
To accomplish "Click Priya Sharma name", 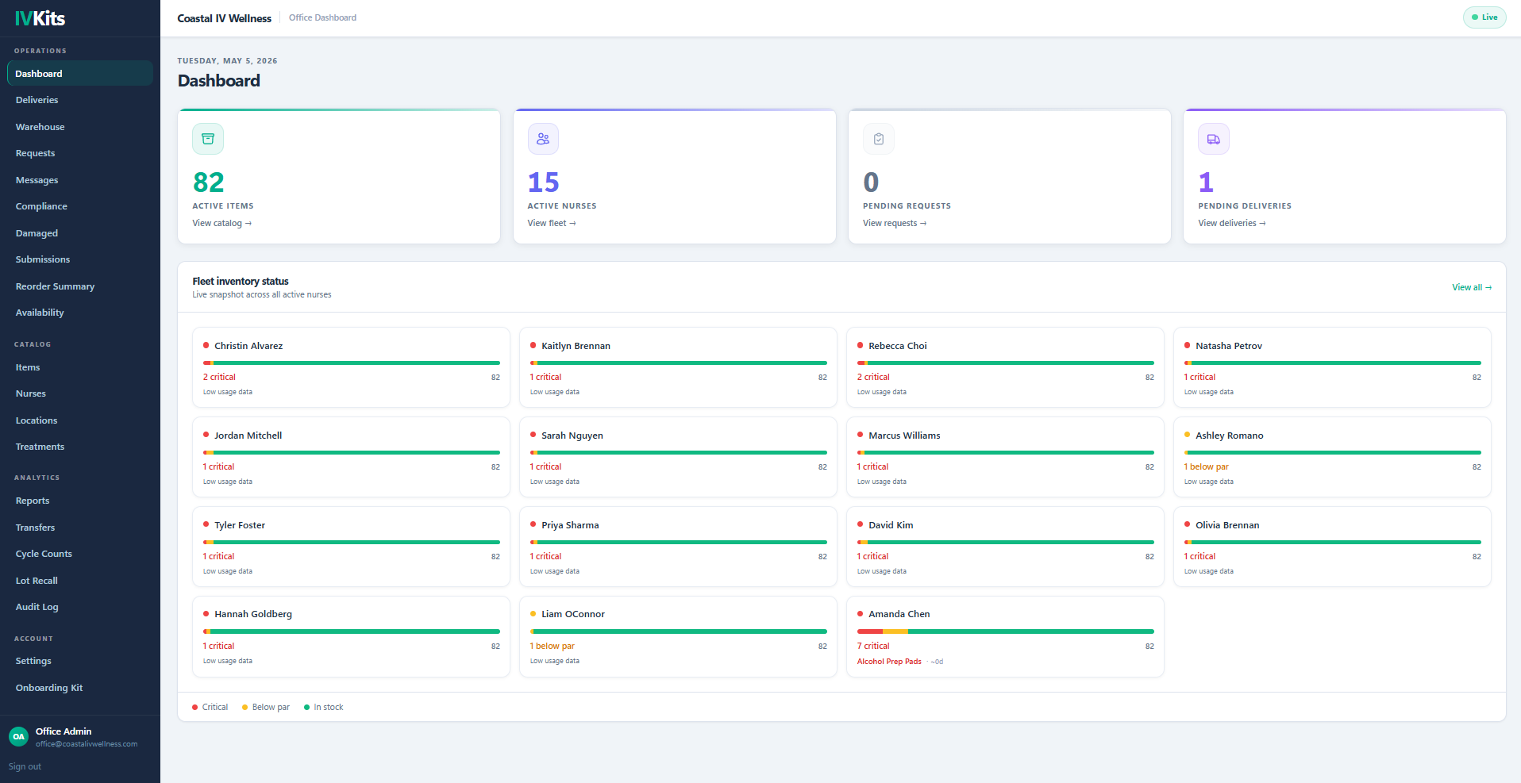I will click(570, 525).
